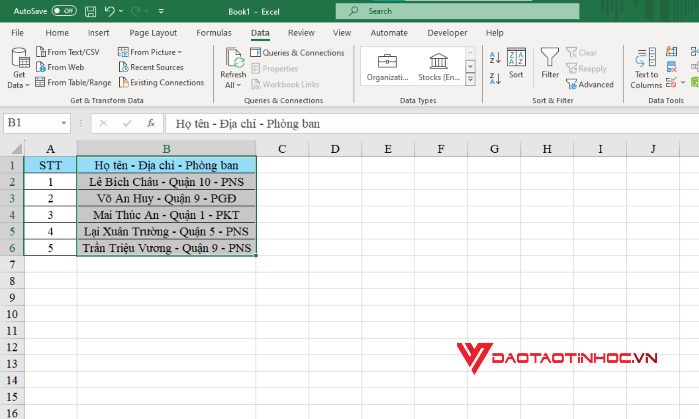Expand the Name Box dropdown
The width and height of the screenshot is (699, 419).
pyautogui.click(x=63, y=123)
